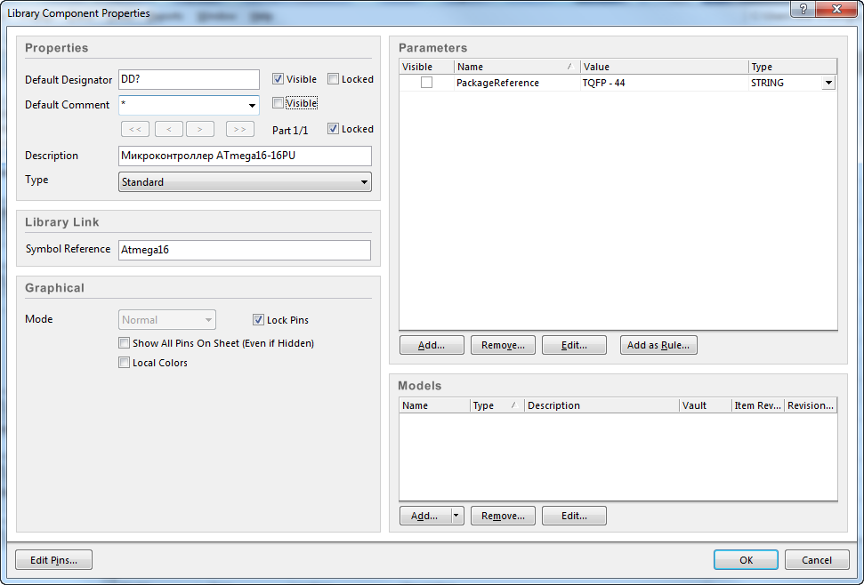864x585 pixels.
Task: Sort parameters by Name column header
Action: tap(517, 67)
